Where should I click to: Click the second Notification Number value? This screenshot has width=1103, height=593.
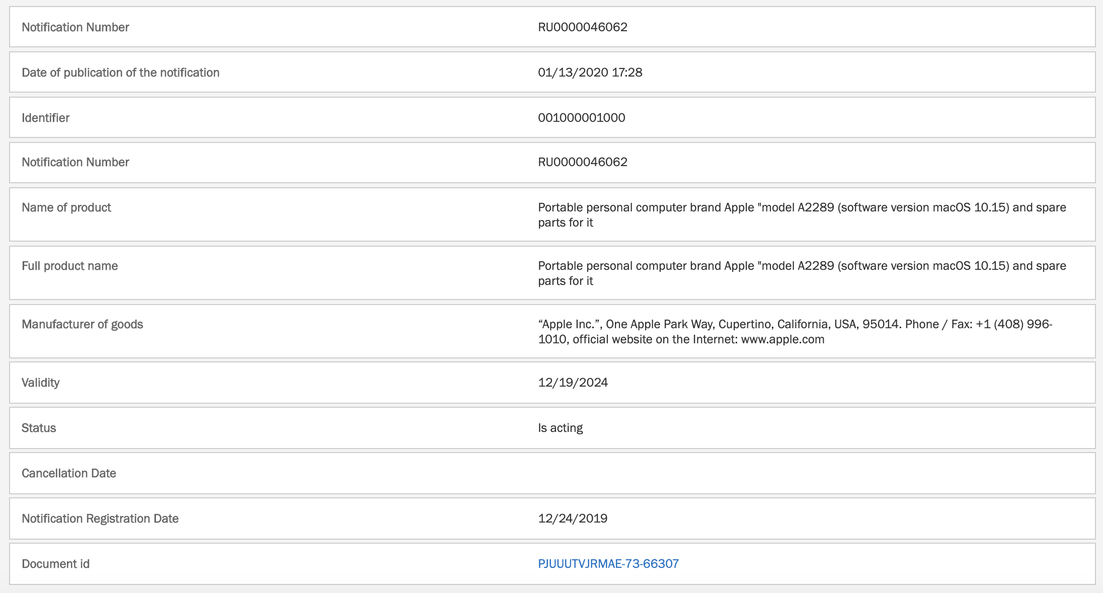[x=582, y=162]
